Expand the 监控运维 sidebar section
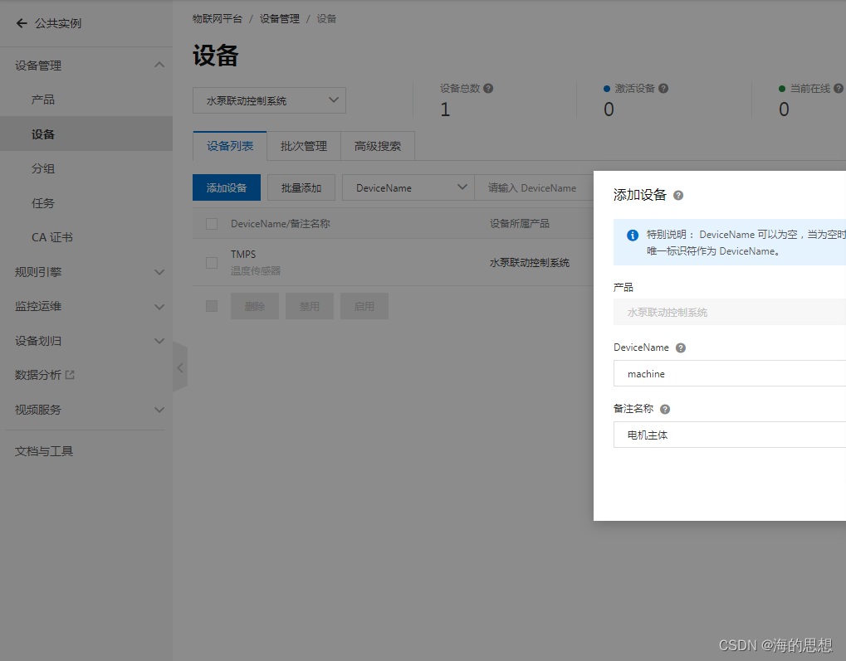Viewport: 846px width, 661px height. [x=159, y=307]
